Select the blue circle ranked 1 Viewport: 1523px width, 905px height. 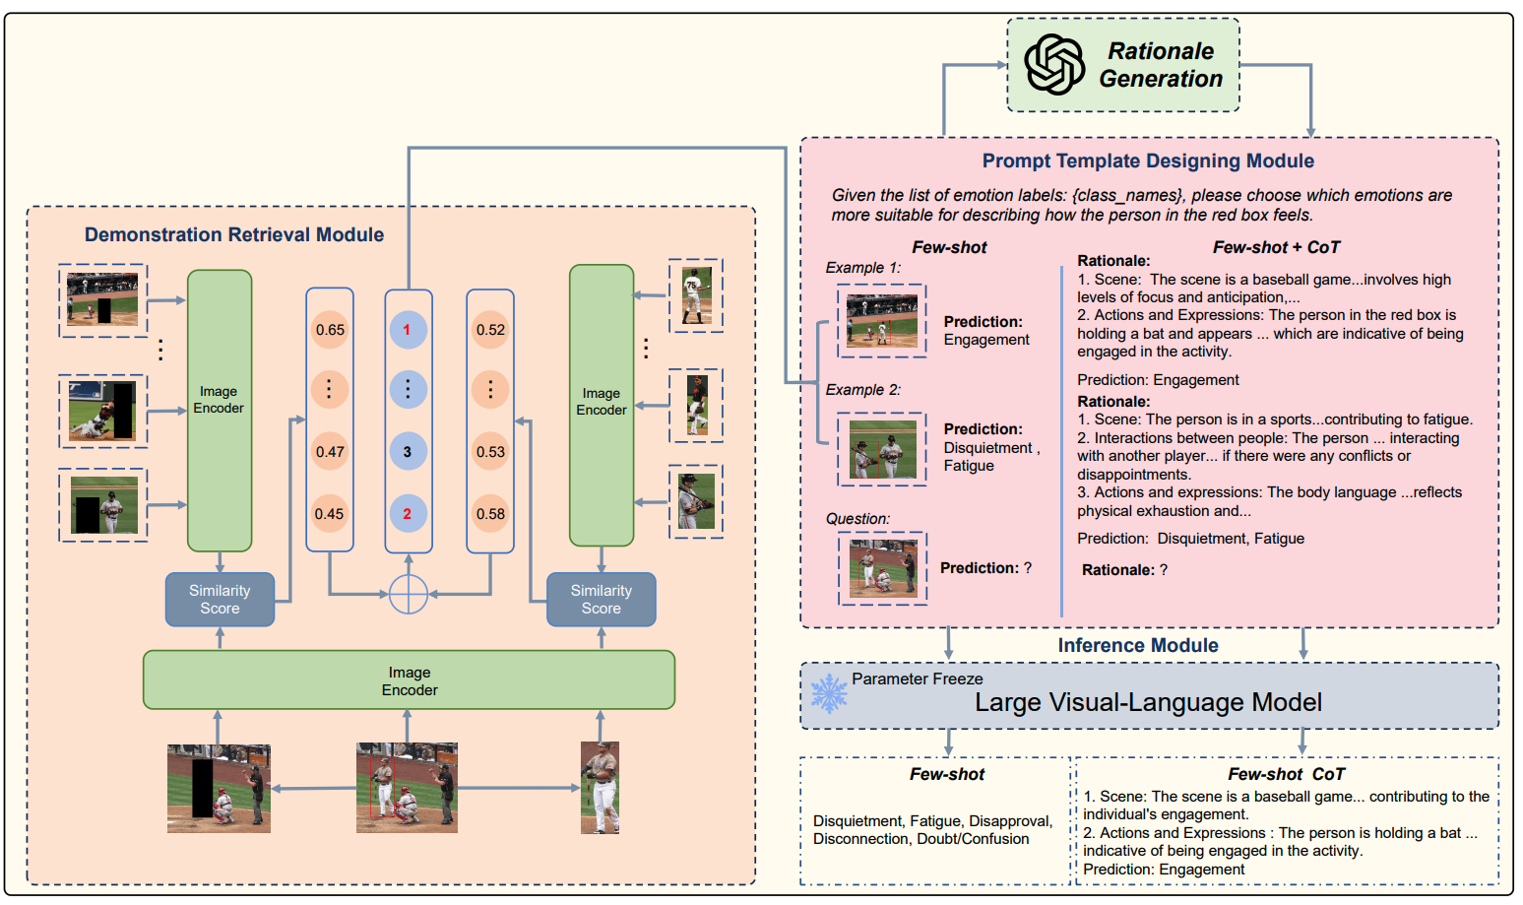click(408, 330)
